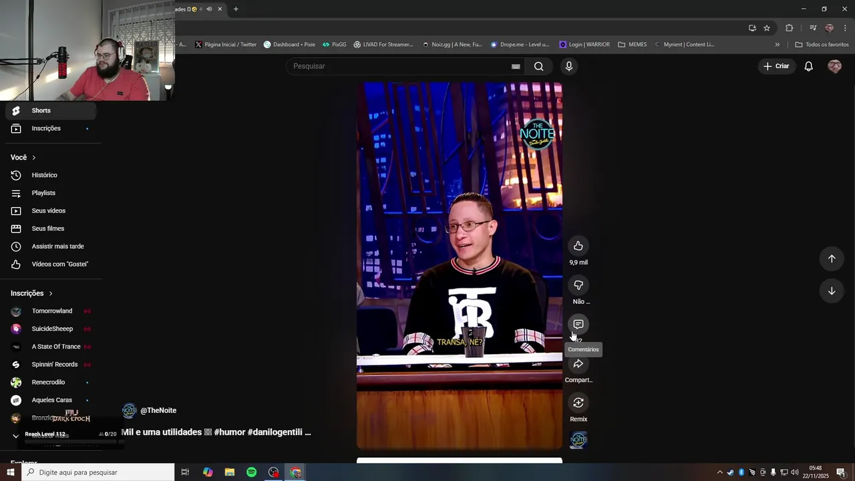This screenshot has height=481, width=855.
Task: Open Chrome media controls icon
Action: 813,28
